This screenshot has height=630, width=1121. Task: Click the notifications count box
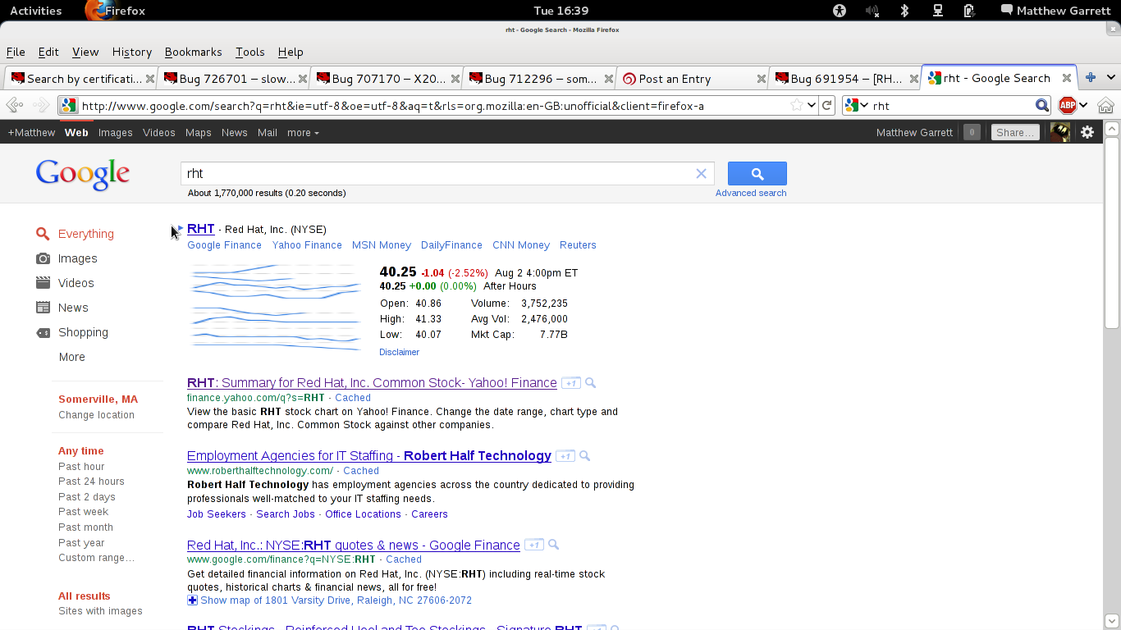click(x=972, y=132)
